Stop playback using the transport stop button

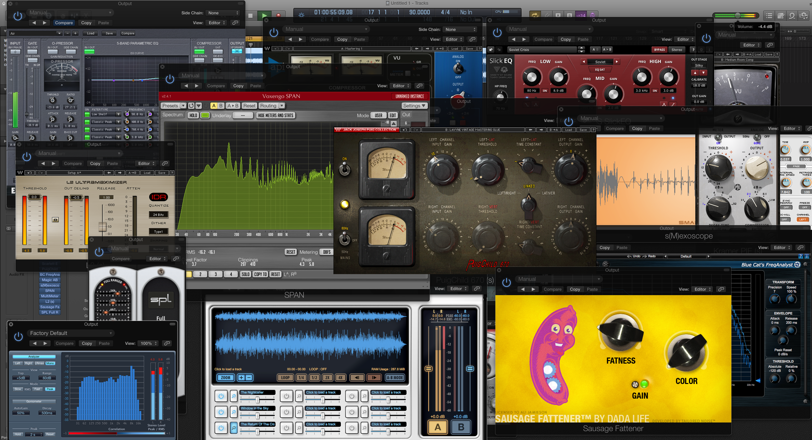[x=251, y=15]
